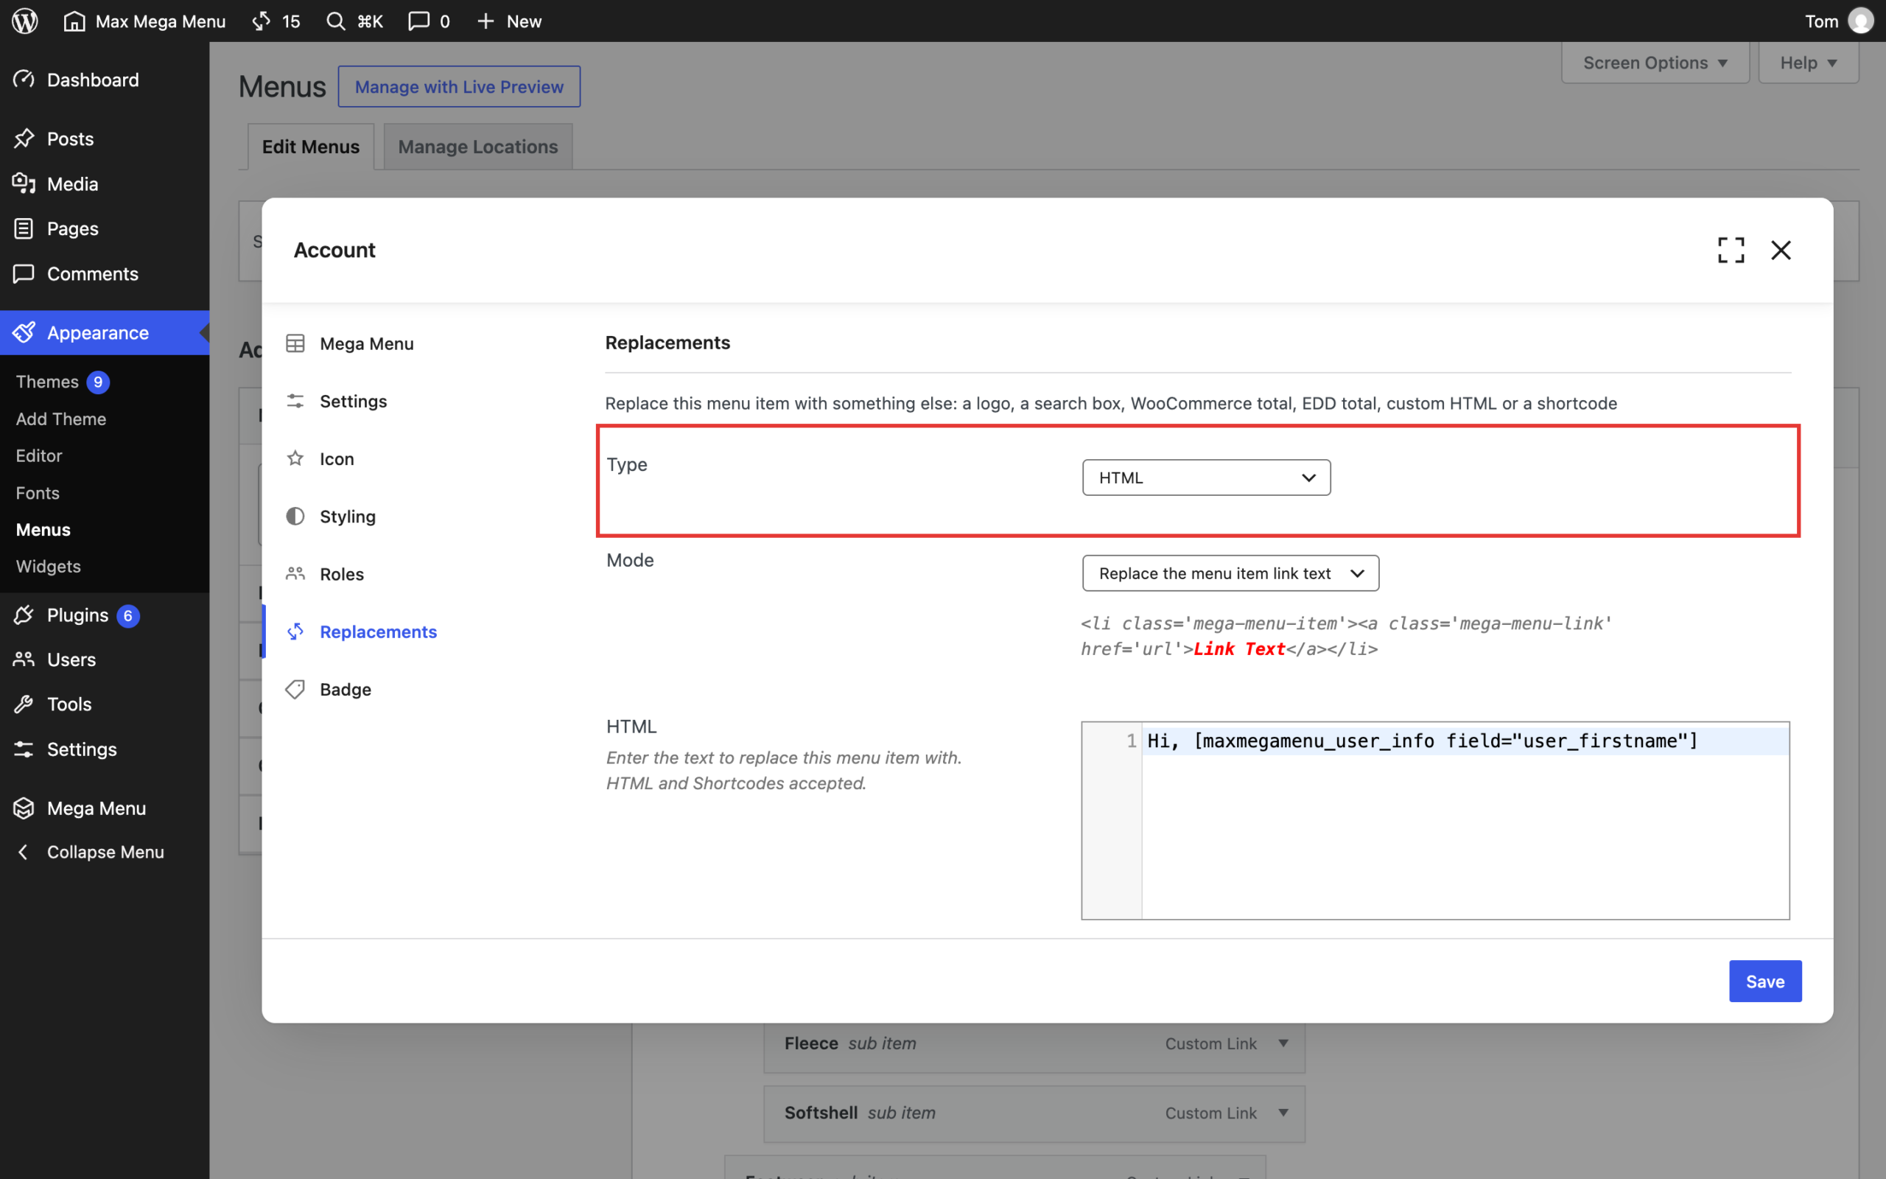Open the Max Mega Menu site home link
The width and height of the screenshot is (1886, 1179).
pos(145,21)
